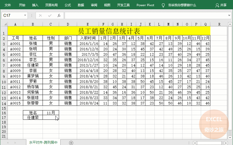
Task: Click the vertical scrollbar down arrow
Action: [x=230, y=137]
